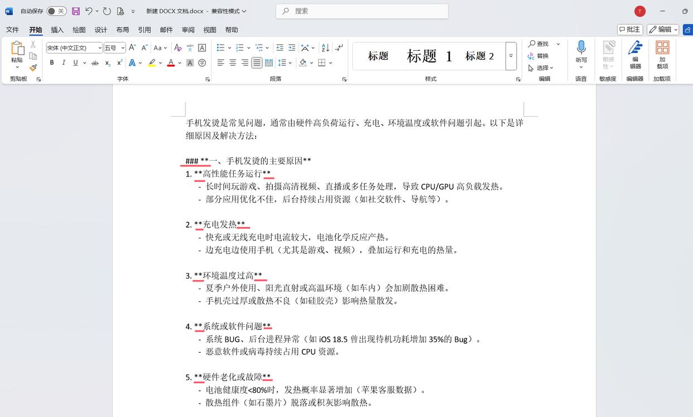Screen dimensions: 693x417
Task: Click the bullet list icon
Action: click(x=220, y=48)
